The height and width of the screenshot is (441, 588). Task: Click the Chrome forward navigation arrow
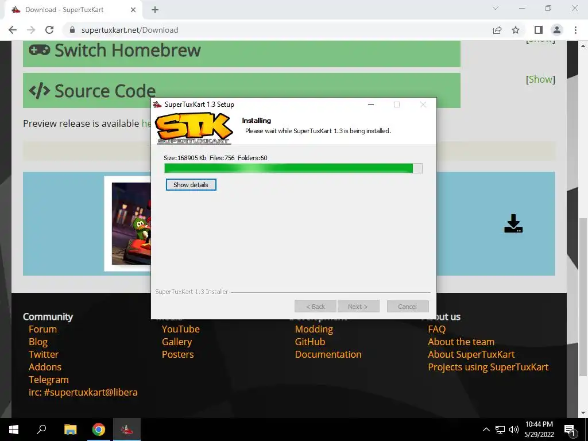(x=31, y=30)
